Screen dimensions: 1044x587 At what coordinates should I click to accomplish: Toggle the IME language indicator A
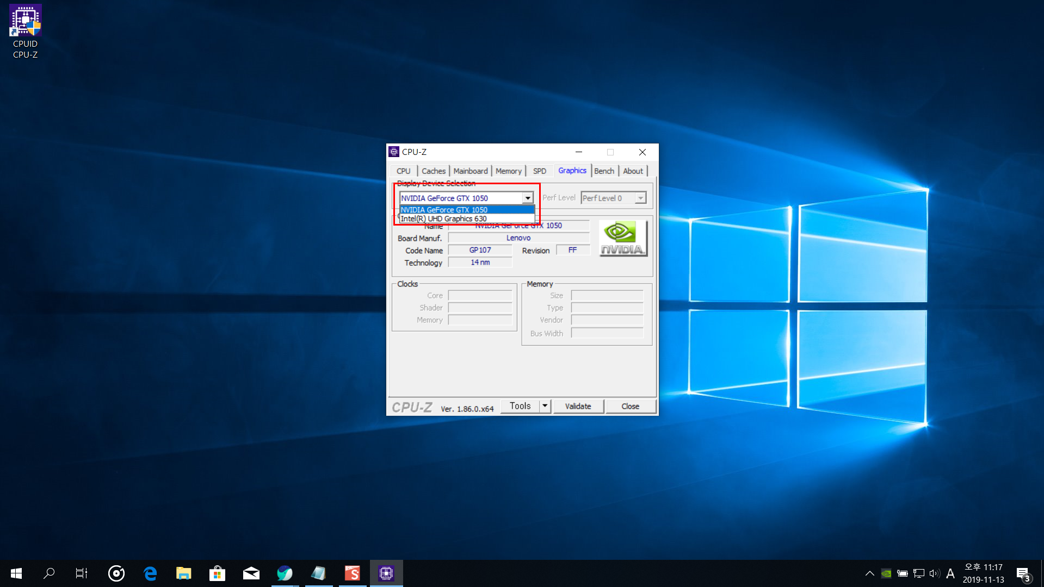pyautogui.click(x=950, y=573)
